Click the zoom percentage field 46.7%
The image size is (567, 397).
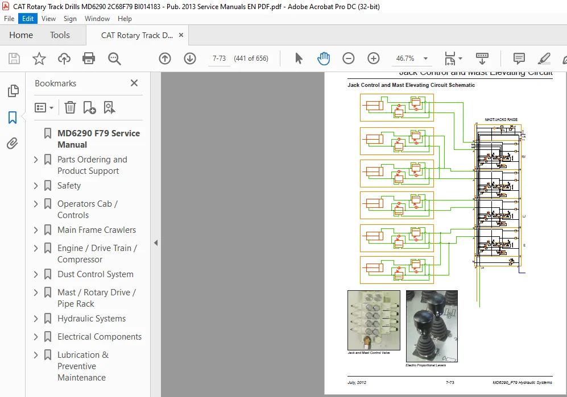coord(405,58)
